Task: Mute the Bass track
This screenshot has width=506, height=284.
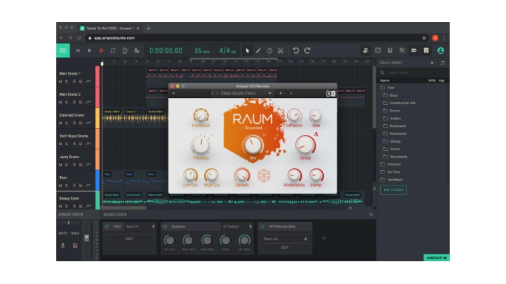Action: (60, 186)
